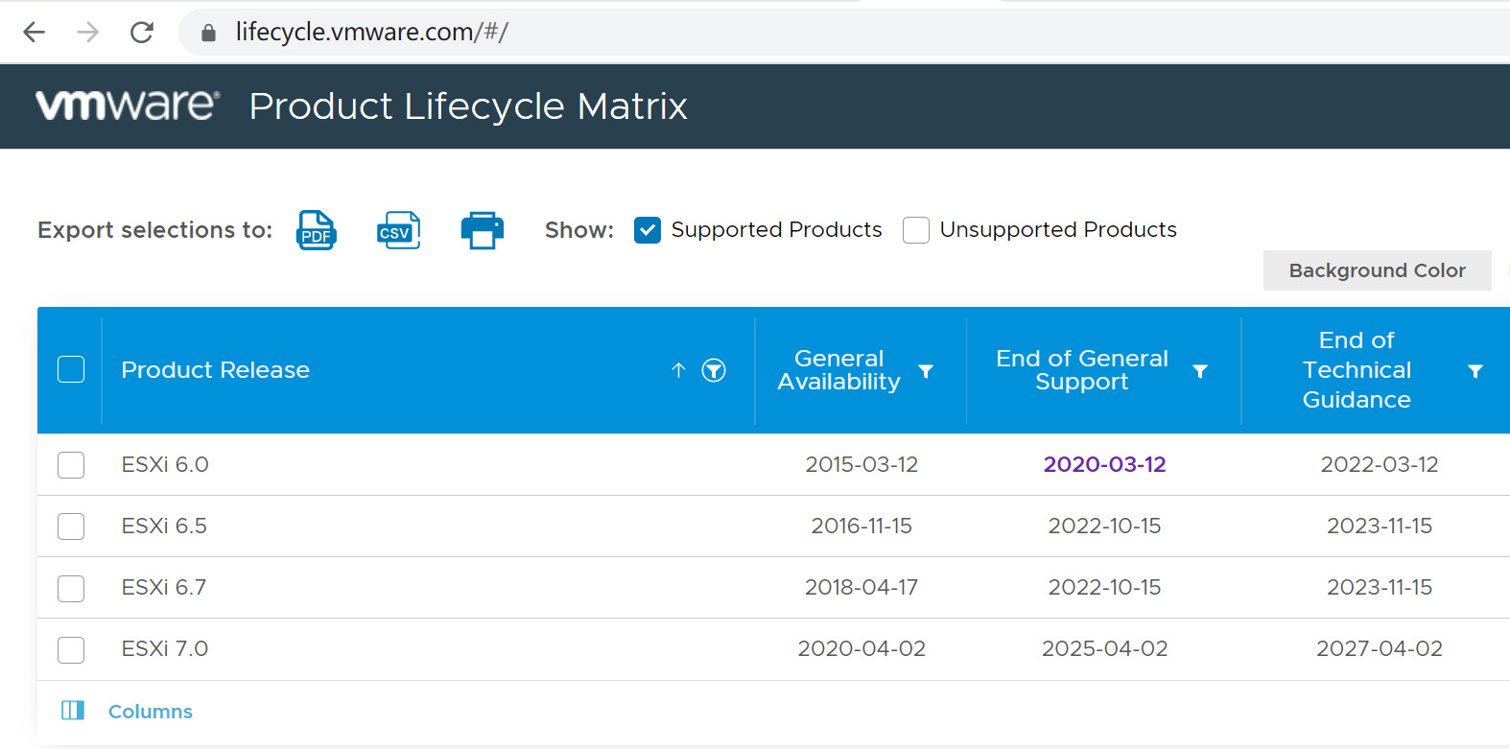Click the 2015-03-12 availability date
The height and width of the screenshot is (749, 1510).
(861, 464)
